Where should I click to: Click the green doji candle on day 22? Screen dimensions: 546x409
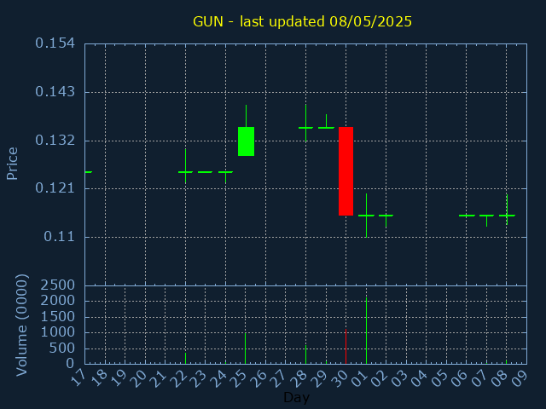[186, 172]
